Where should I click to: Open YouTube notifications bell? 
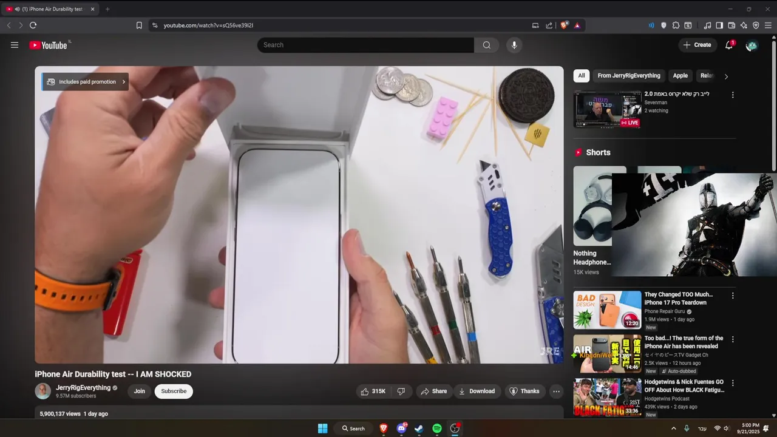coord(729,45)
